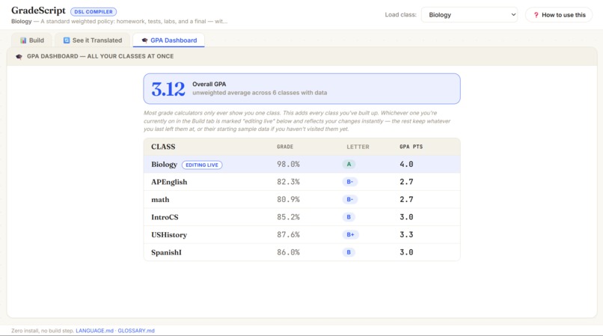
Task: Click the B letter badge for SpanishI
Action: (x=349, y=252)
